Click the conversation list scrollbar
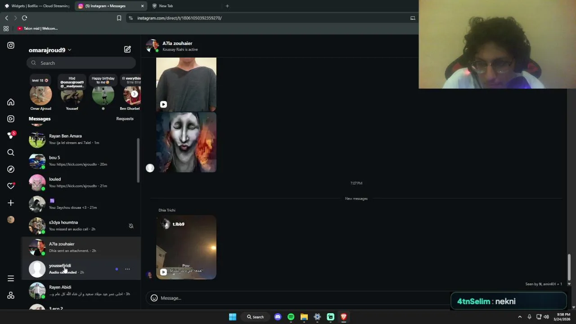The image size is (576, 324). click(138, 160)
